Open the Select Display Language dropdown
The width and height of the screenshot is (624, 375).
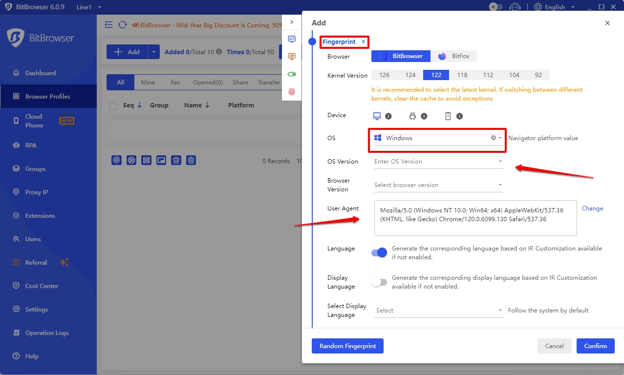point(438,311)
